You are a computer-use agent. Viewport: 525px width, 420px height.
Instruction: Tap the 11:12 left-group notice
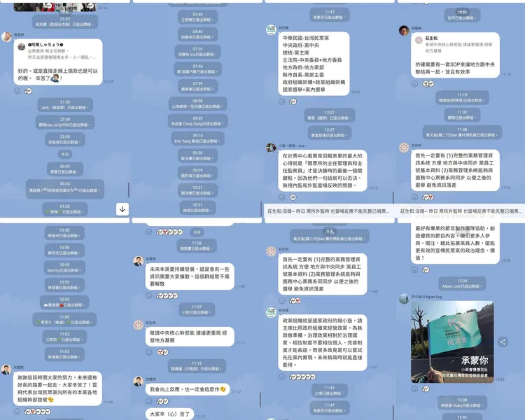[197, 366]
